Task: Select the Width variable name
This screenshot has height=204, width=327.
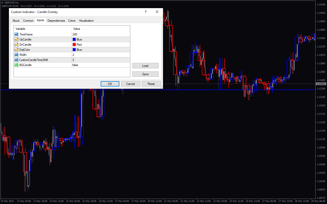Action: tap(23, 55)
